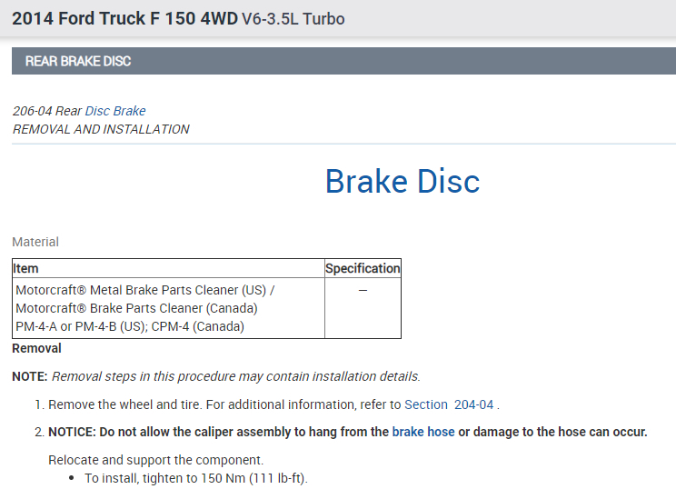676x489 pixels.
Task: Click the large Brake Disc heading
Action: tap(402, 182)
